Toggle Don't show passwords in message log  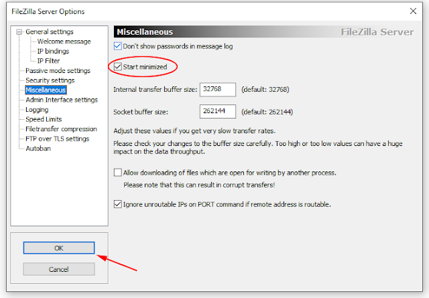tap(118, 46)
